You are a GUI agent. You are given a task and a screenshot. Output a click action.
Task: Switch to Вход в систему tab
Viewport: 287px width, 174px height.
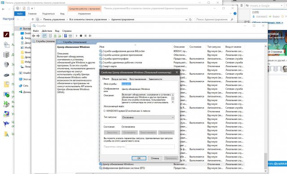pyautogui.click(x=119, y=79)
